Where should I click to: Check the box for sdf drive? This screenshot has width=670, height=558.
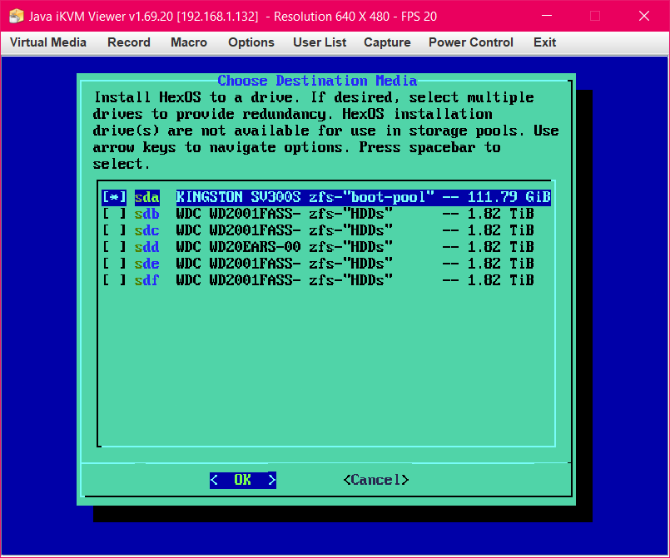[114, 280]
